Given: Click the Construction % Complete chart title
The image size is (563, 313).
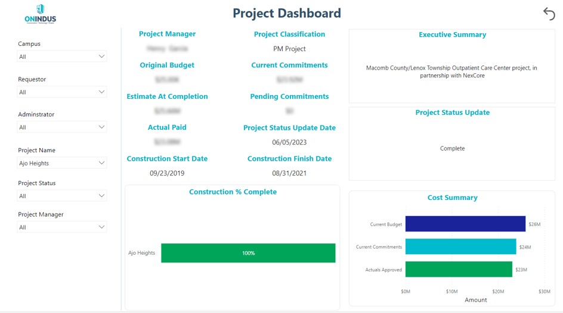Looking at the screenshot, I should (233, 192).
